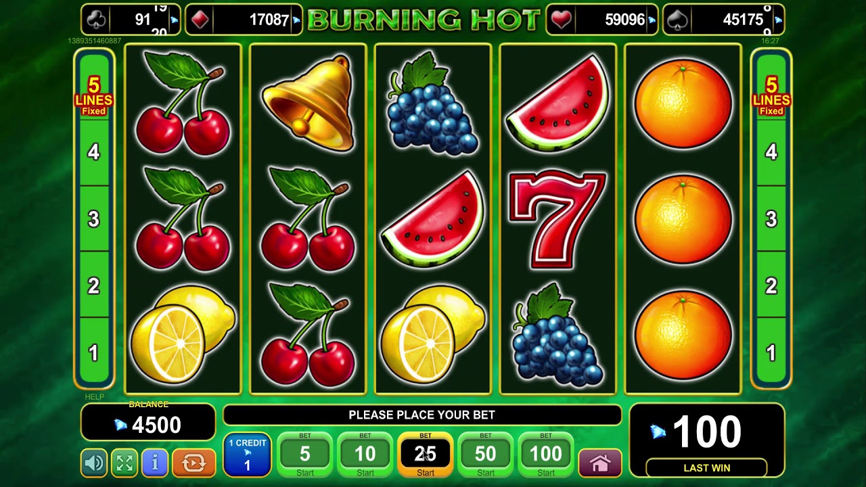Select line 3 on left indicator
The height and width of the screenshot is (487, 866).
94,219
